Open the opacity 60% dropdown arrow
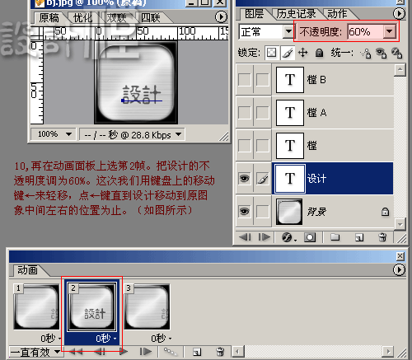 390,31
